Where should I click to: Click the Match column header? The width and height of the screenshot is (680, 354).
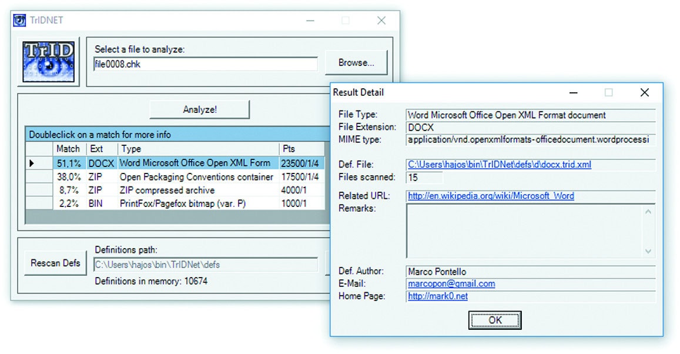tap(69, 149)
